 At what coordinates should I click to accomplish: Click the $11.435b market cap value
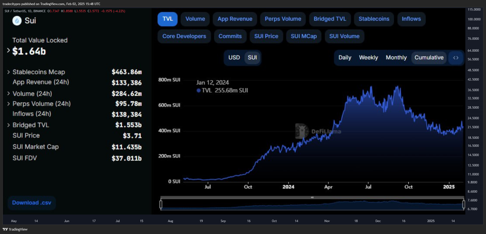click(x=127, y=147)
